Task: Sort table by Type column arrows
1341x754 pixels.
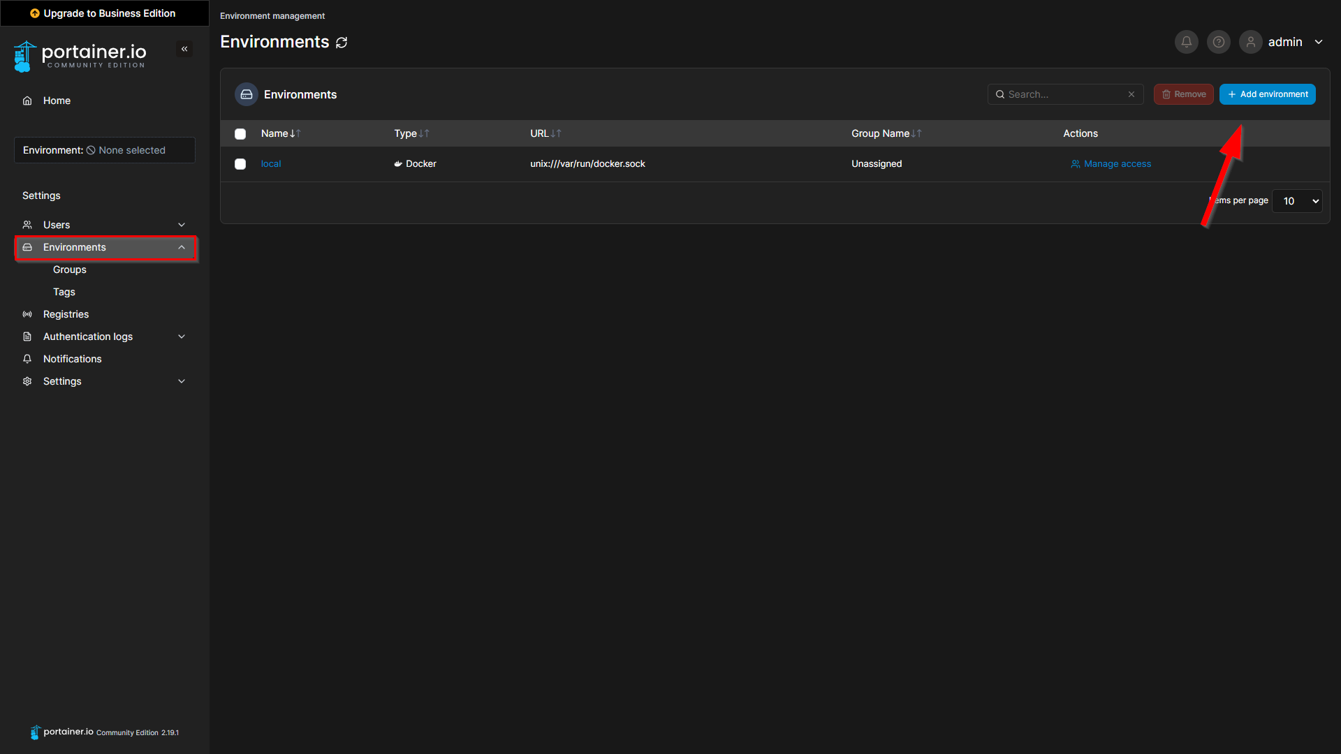Action: [424, 133]
